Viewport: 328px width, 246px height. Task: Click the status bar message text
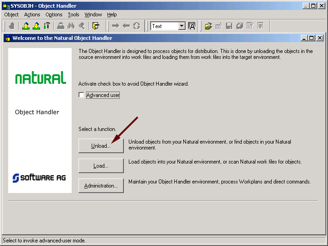pos(44,241)
